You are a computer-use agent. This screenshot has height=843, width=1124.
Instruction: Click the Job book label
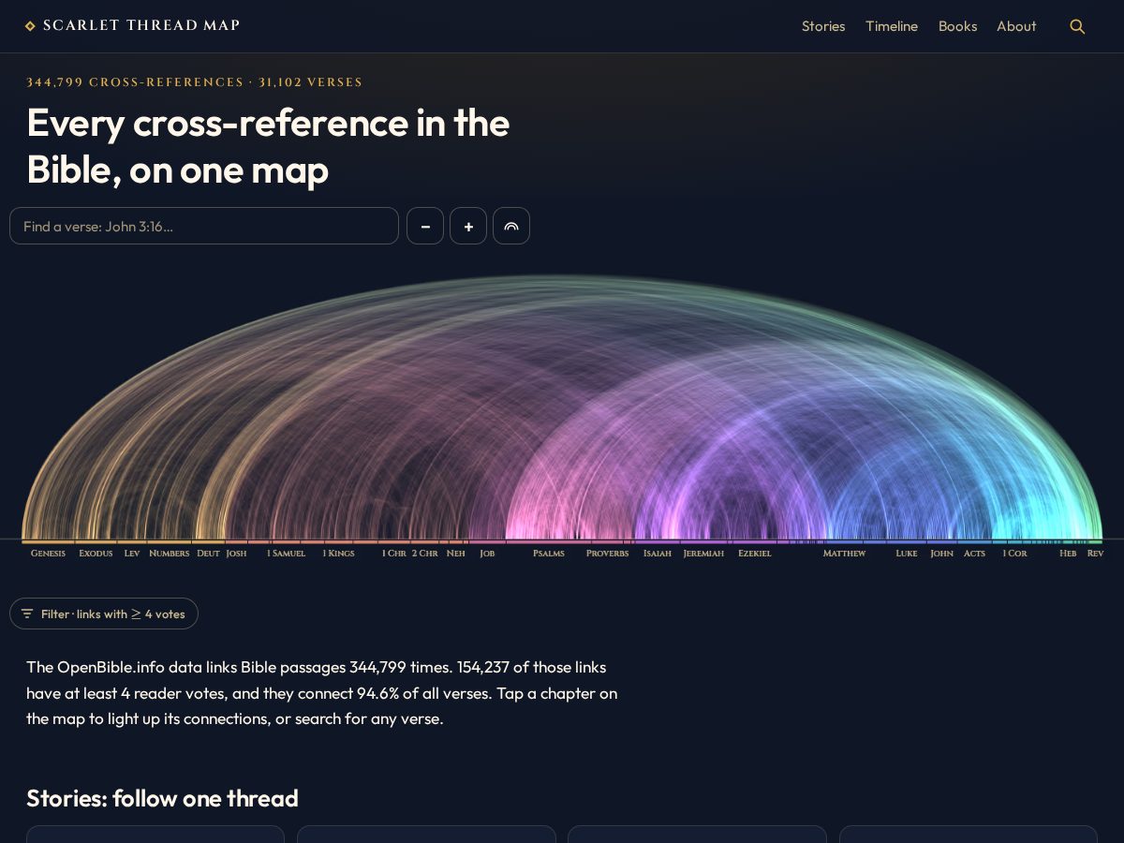(487, 554)
